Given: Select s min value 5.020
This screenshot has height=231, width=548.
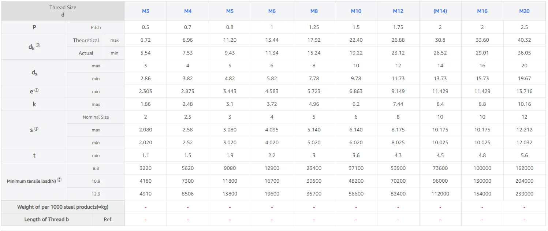Looking at the screenshot, I should pos(314,142).
